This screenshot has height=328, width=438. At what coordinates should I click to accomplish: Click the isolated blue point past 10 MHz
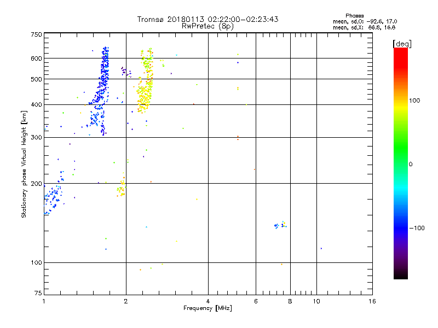tap(321, 248)
